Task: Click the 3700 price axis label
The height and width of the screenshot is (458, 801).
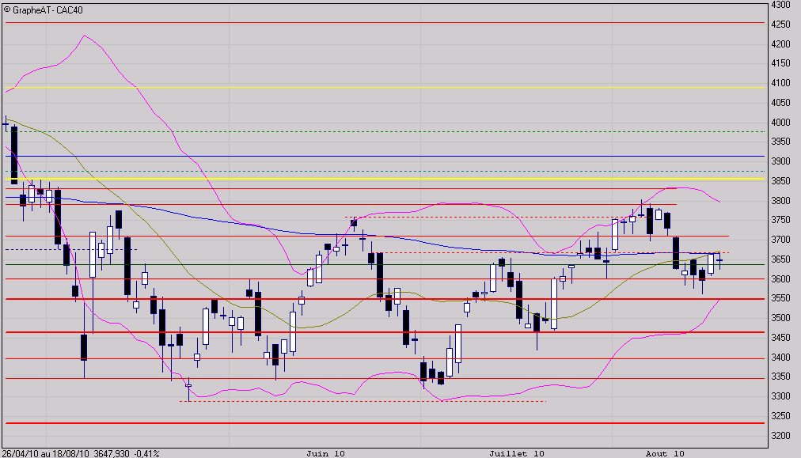Action: (780, 240)
